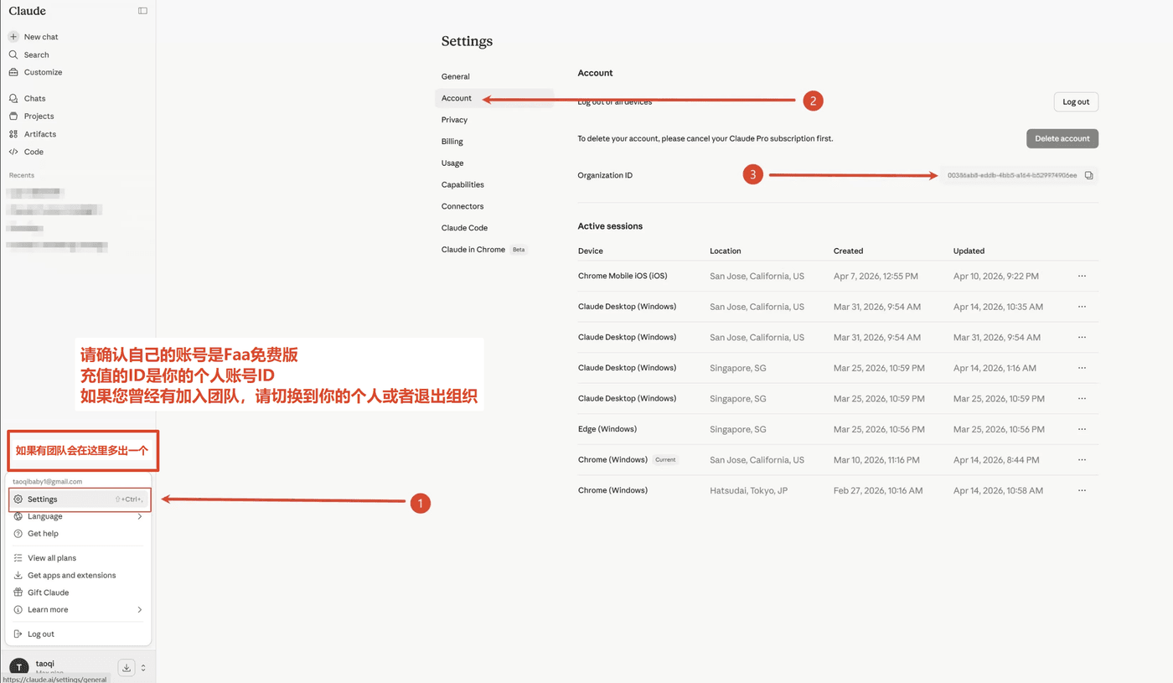Click the Apr 10, 2026, 9:22 PM updated time

996,276
